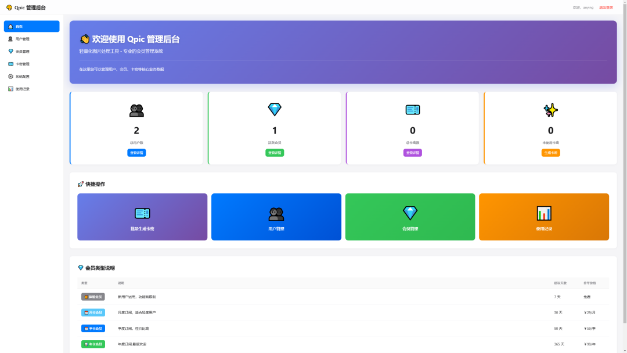Click the card icon beside 卡密管理 in sidebar

[x=10, y=64]
